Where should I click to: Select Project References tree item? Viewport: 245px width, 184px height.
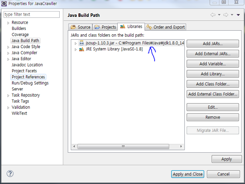point(28,77)
